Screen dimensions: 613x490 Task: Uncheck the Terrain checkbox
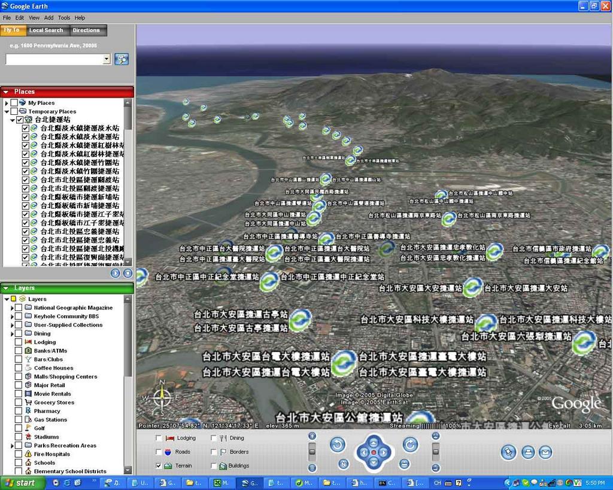coord(158,466)
